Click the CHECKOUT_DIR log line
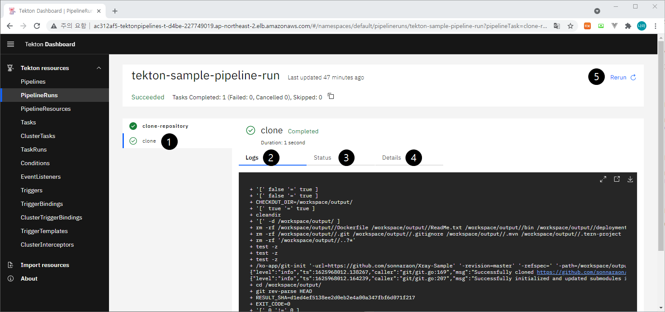The width and height of the screenshot is (665, 312). pos(301,202)
